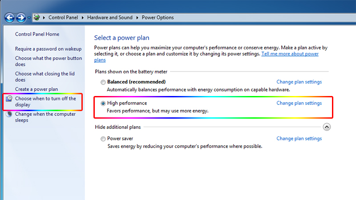Click the Control Panel icon in address bar
356x200 pixels.
pos(37,17)
